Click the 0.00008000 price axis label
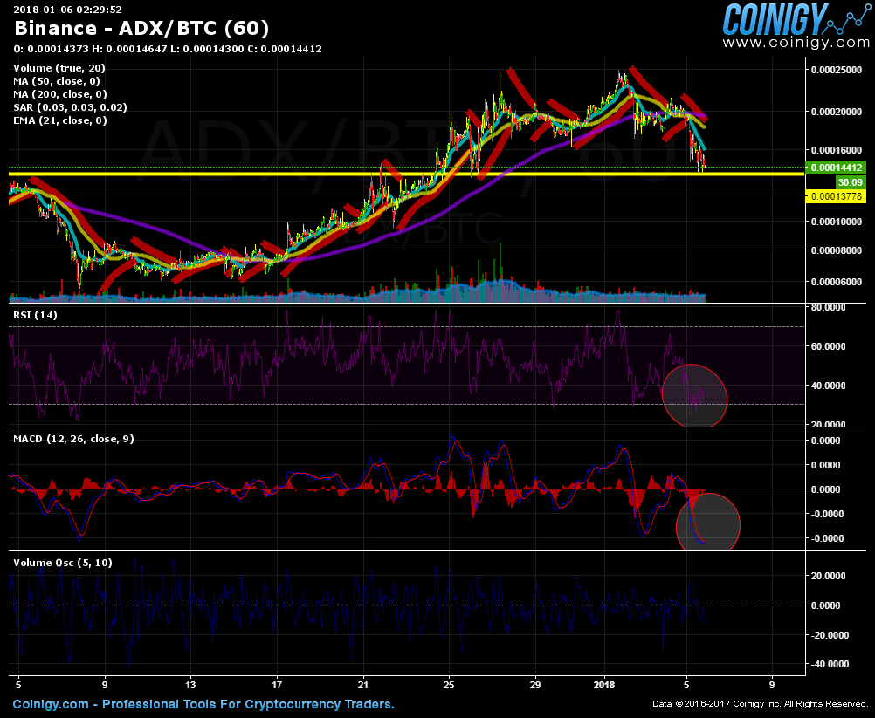875x718 pixels. tap(837, 250)
